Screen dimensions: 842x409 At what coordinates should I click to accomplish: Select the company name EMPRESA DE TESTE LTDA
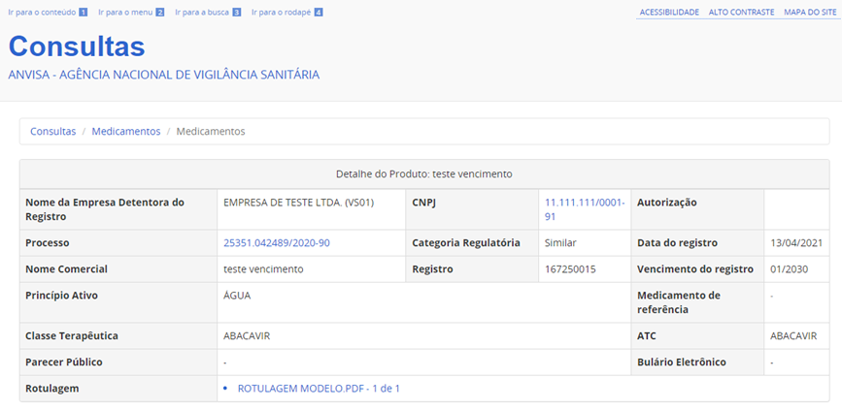pos(298,203)
